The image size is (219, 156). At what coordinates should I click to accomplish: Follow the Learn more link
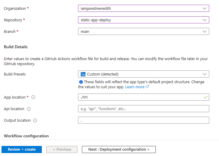tap(135, 87)
